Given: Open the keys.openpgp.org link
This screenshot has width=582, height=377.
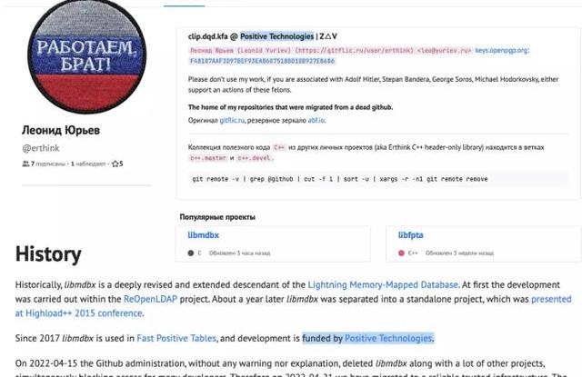Looking at the screenshot, I should click(505, 52).
